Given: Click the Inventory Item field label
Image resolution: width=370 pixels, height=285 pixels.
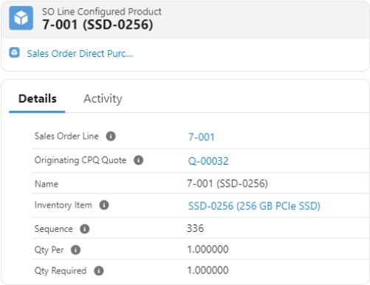Looking at the screenshot, I should [x=64, y=205].
